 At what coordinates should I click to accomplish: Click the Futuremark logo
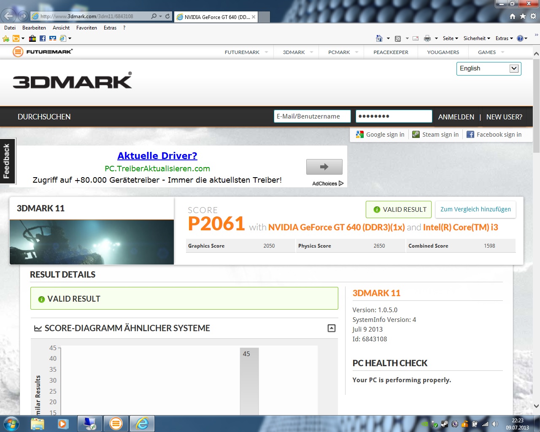point(43,52)
